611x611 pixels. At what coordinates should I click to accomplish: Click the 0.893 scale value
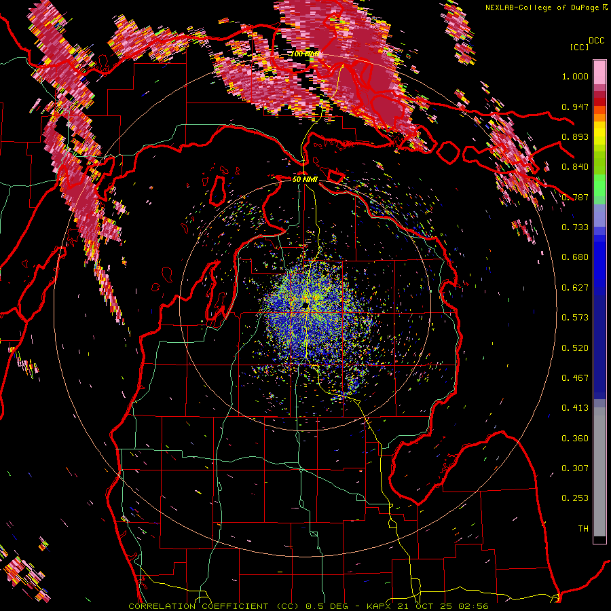[x=575, y=136]
